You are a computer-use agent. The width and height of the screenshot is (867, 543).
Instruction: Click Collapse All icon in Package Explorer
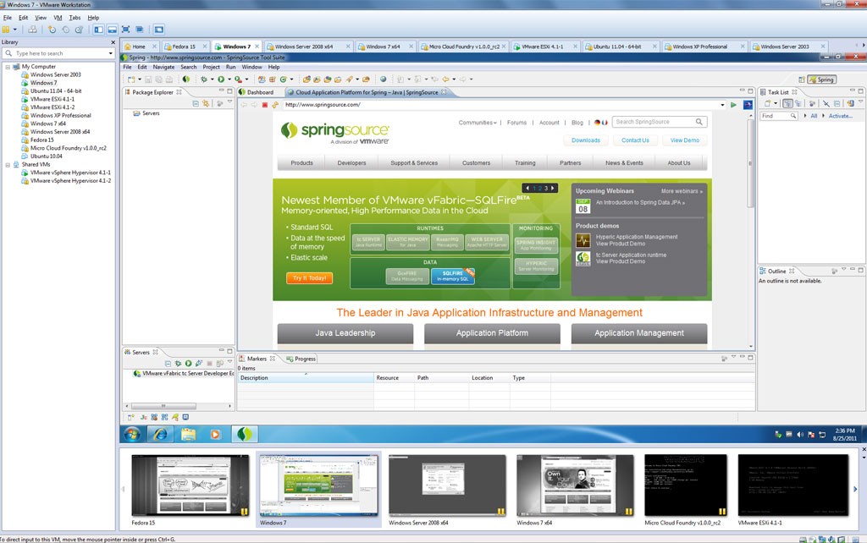(196, 103)
